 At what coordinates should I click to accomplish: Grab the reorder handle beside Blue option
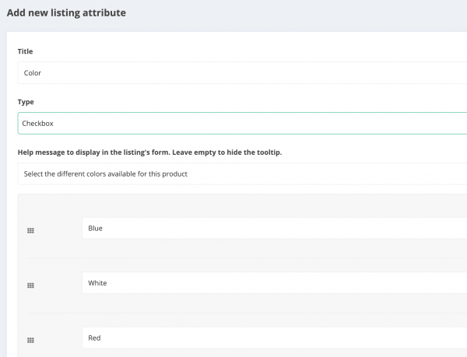(30, 230)
